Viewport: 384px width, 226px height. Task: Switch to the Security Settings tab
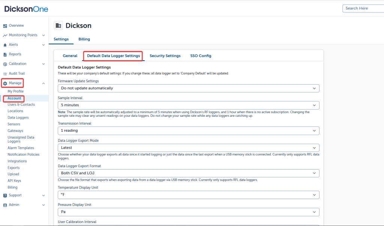pyautogui.click(x=165, y=56)
